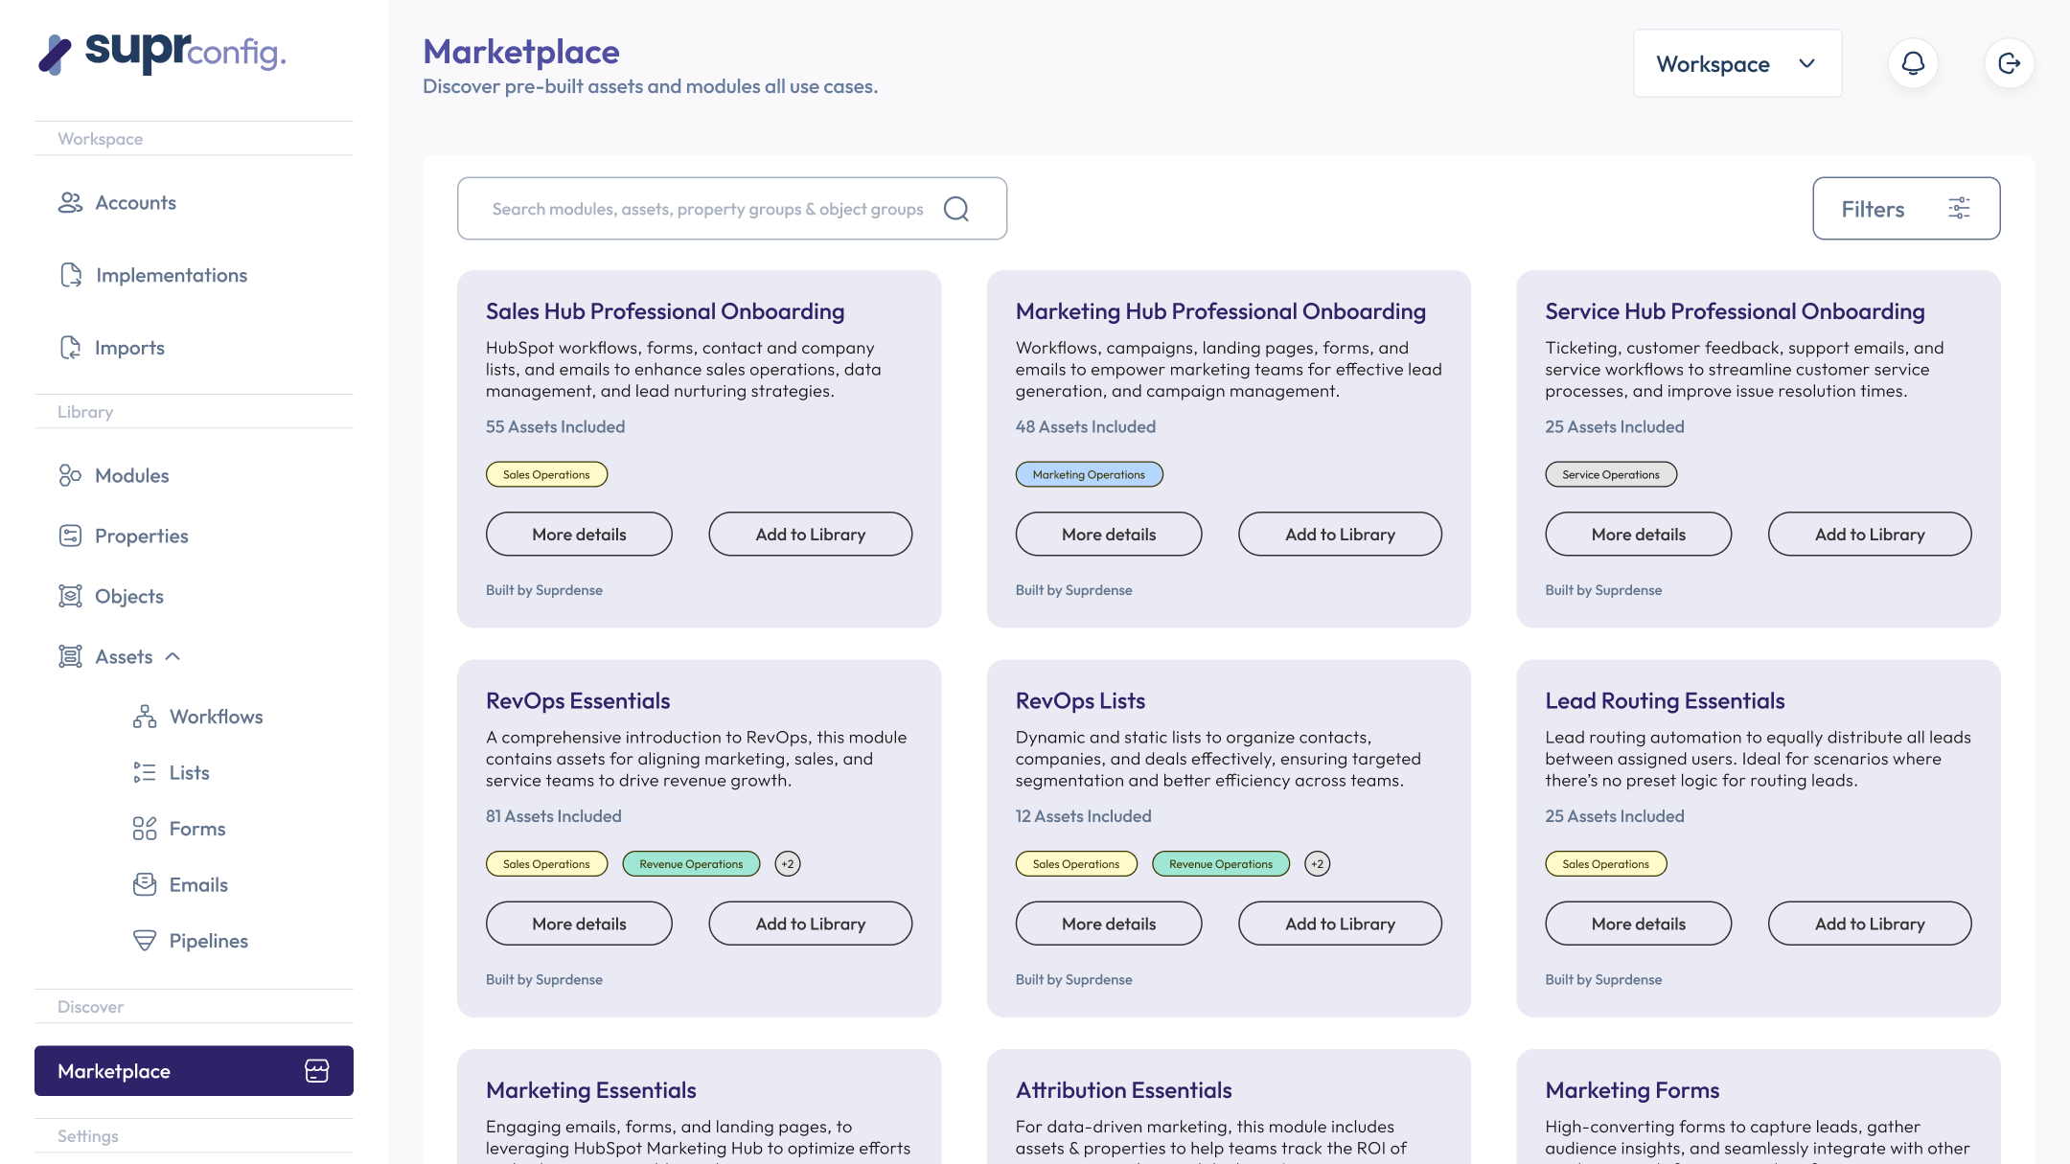Image resolution: width=2070 pixels, height=1164 pixels.
Task: Click the Pipelines funnel icon
Action: [145, 941]
